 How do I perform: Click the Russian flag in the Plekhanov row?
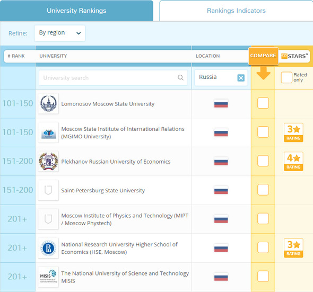[221, 161]
